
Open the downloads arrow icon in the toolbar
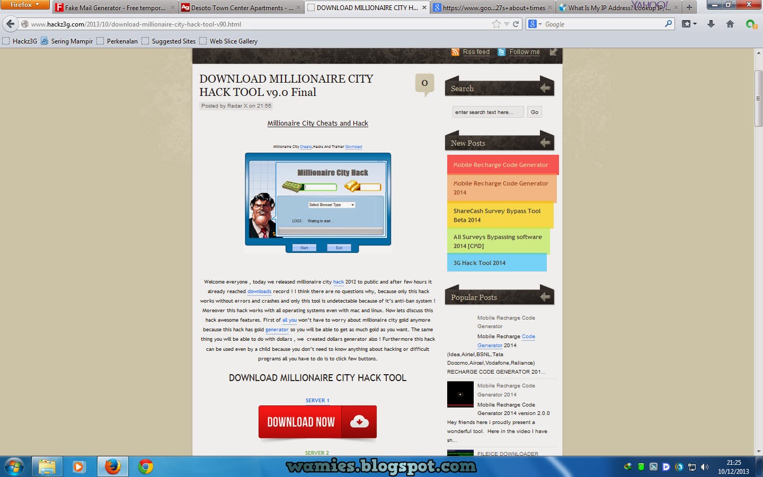(x=711, y=24)
